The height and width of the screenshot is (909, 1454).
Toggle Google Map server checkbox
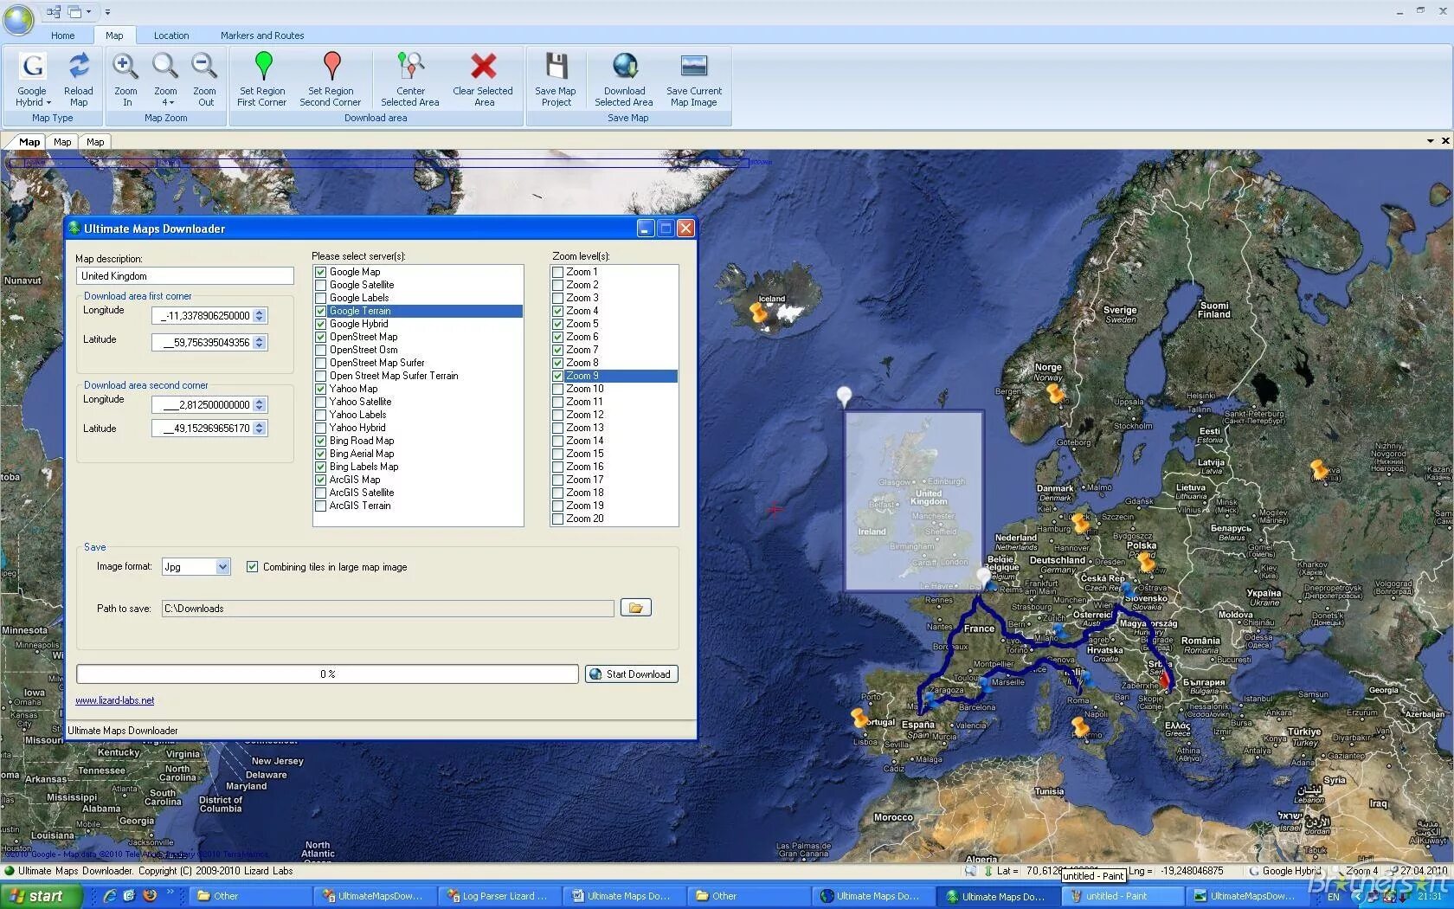coord(321,272)
